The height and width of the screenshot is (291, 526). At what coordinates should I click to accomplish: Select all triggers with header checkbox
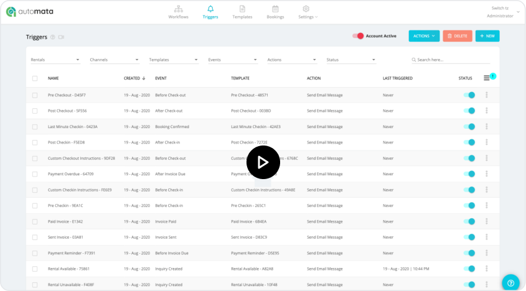point(35,78)
